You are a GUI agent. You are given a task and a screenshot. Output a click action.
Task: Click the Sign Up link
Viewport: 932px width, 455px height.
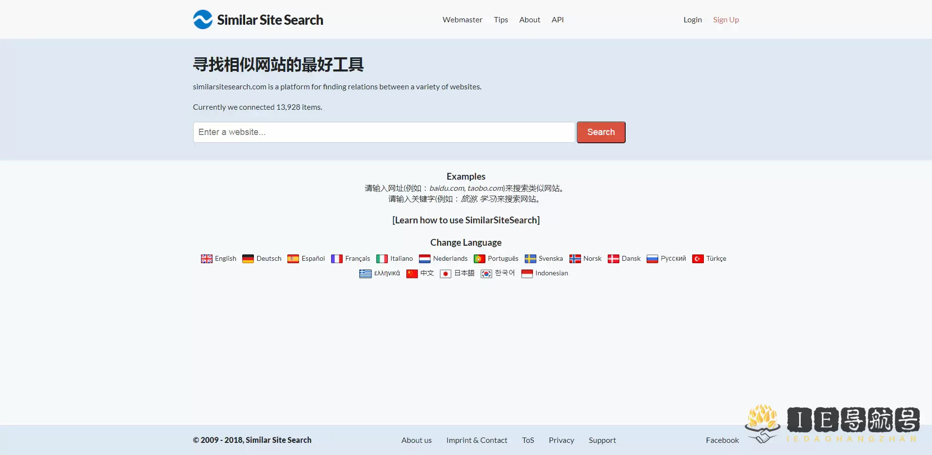coord(726,20)
